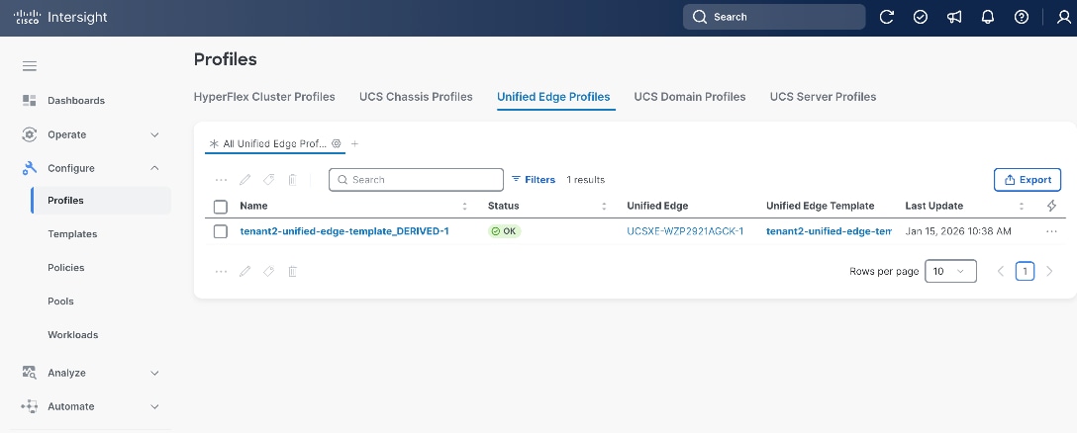Open the Filters option

point(533,180)
